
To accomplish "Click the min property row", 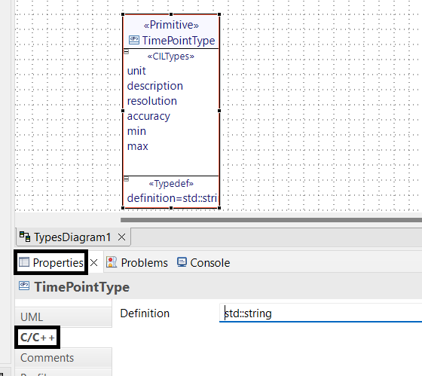I will click(x=136, y=131).
